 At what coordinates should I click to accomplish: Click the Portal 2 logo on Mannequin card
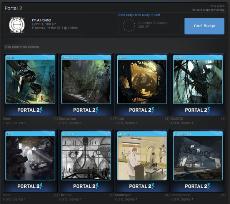pos(142,186)
